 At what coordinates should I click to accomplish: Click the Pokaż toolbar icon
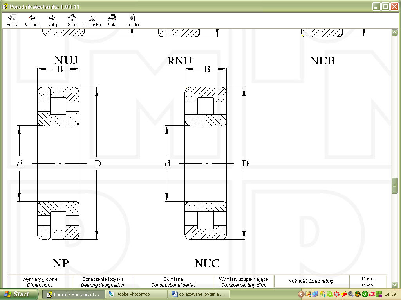tap(12, 20)
